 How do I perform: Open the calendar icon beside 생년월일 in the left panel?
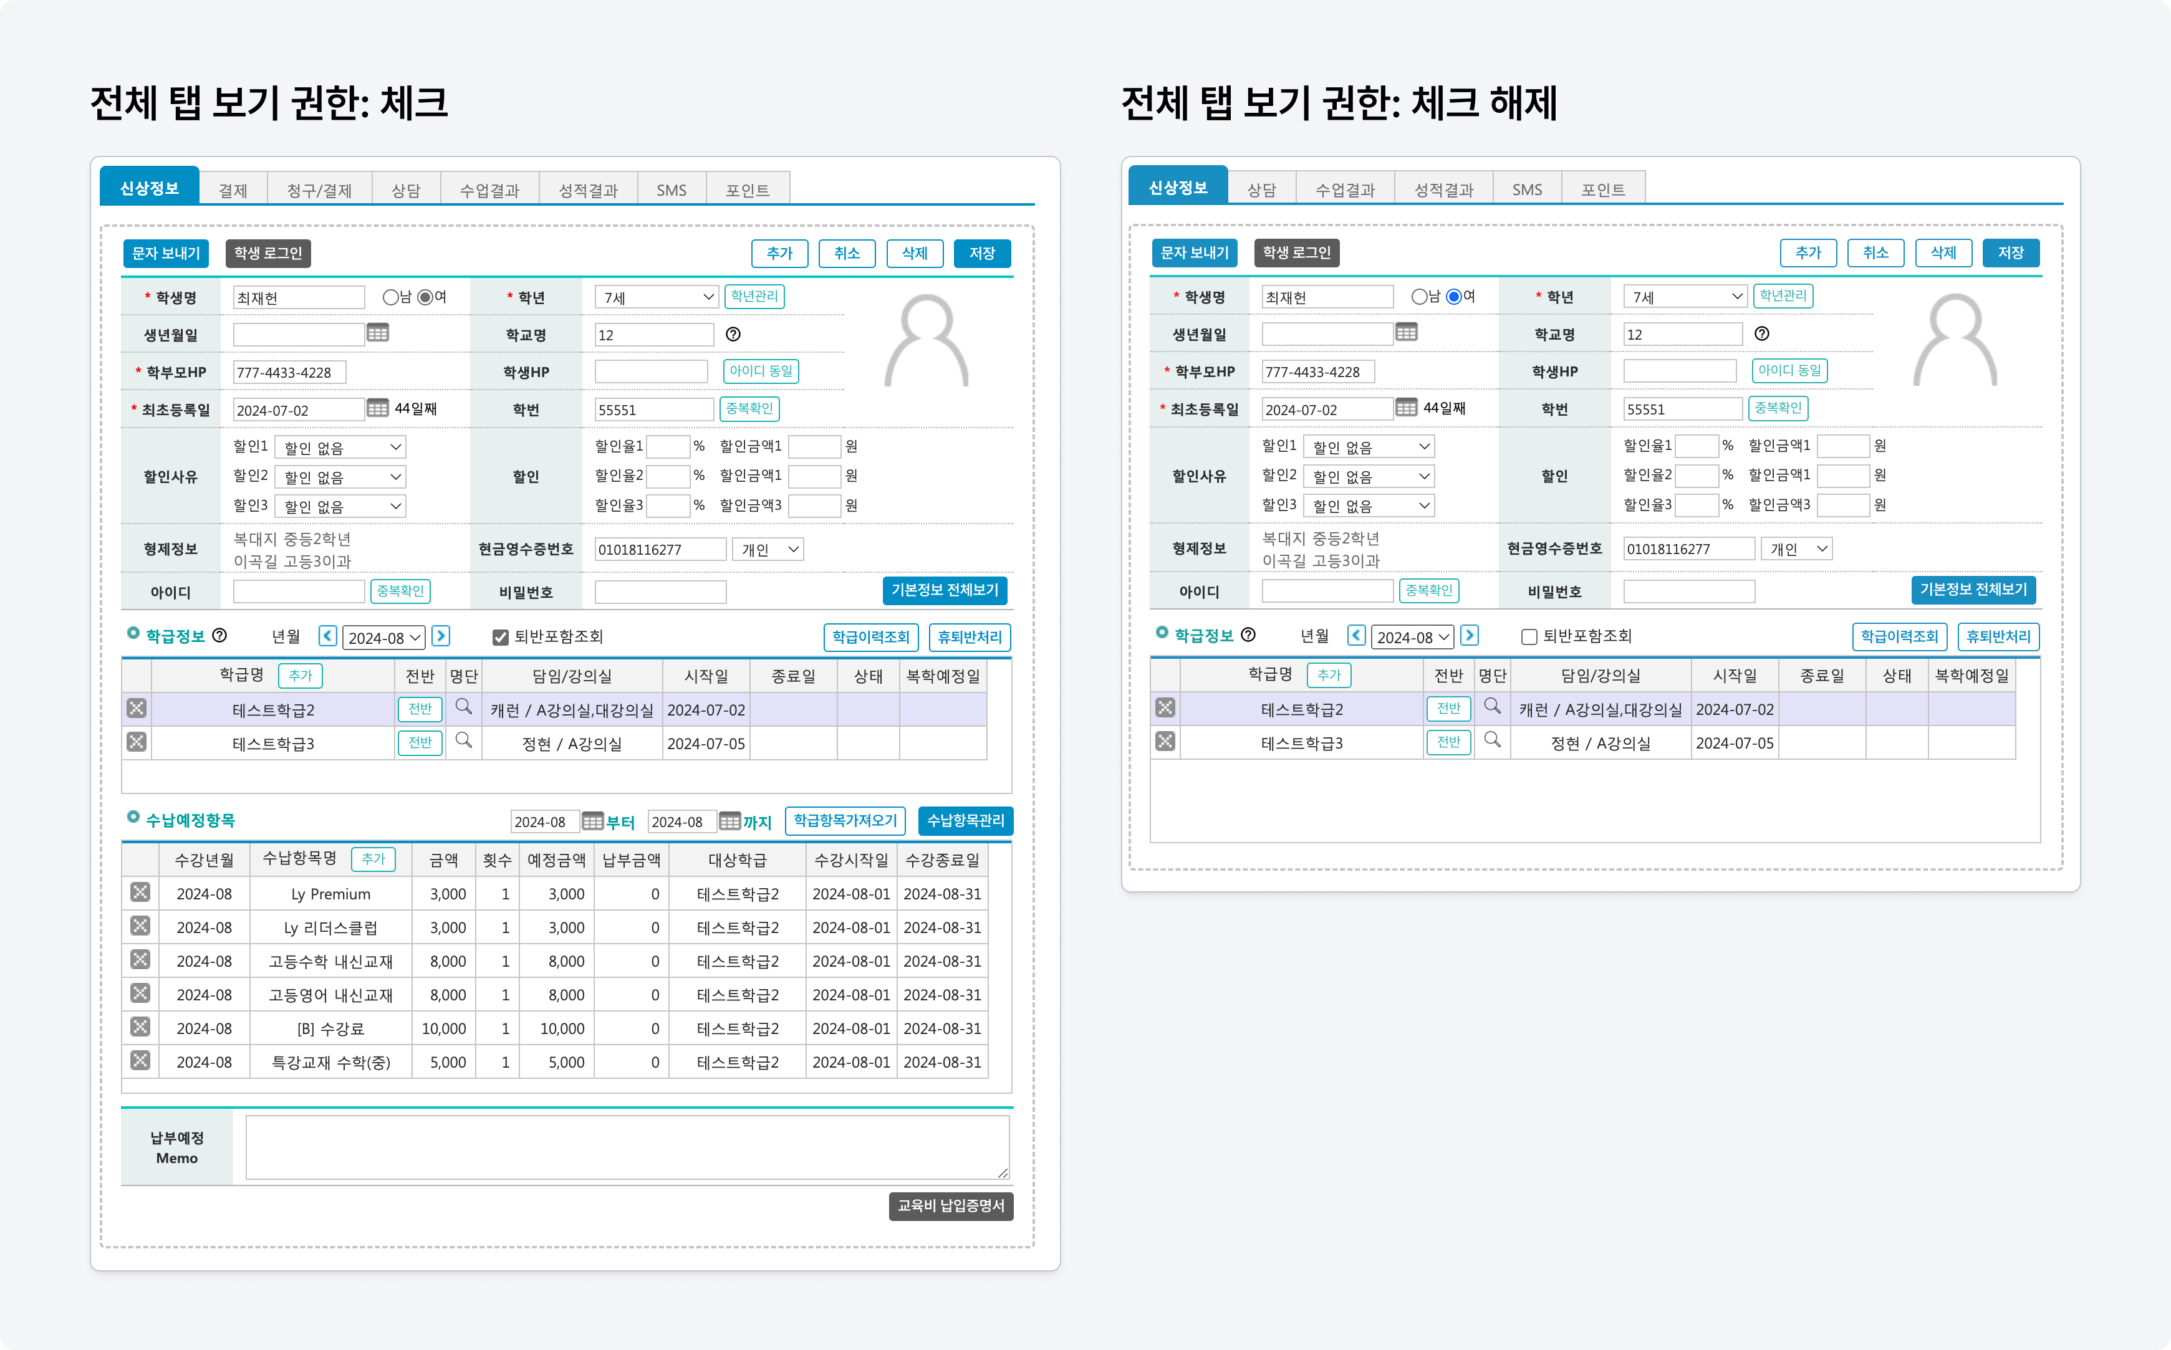[x=378, y=333]
